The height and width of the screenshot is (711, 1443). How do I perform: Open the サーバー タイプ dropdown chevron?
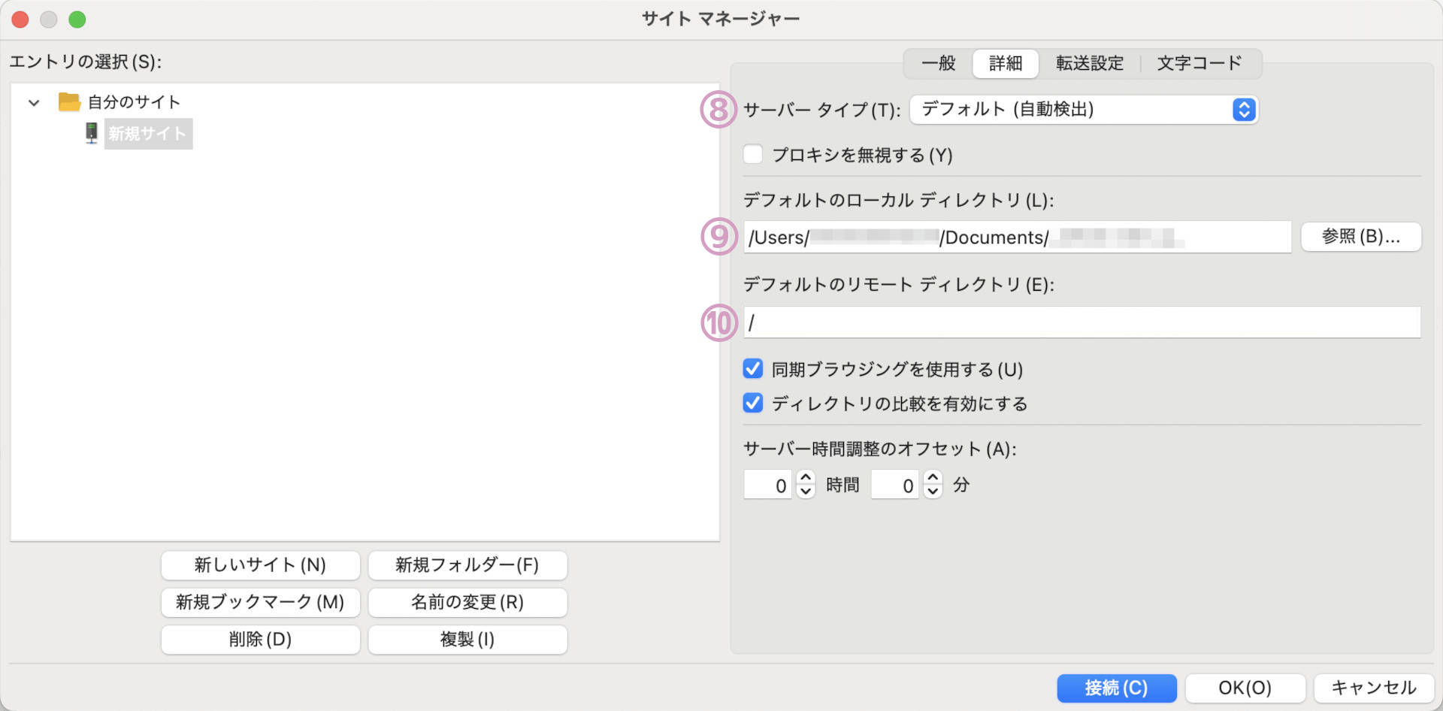coord(1244,110)
